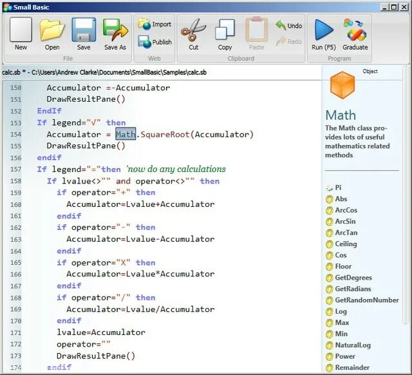
Task: Select the Power method
Action: tap(341, 356)
